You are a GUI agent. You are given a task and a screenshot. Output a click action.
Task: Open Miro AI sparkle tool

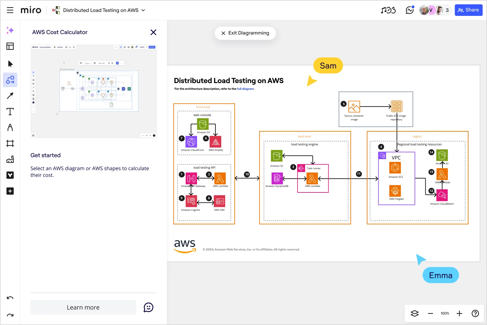pyautogui.click(x=10, y=30)
